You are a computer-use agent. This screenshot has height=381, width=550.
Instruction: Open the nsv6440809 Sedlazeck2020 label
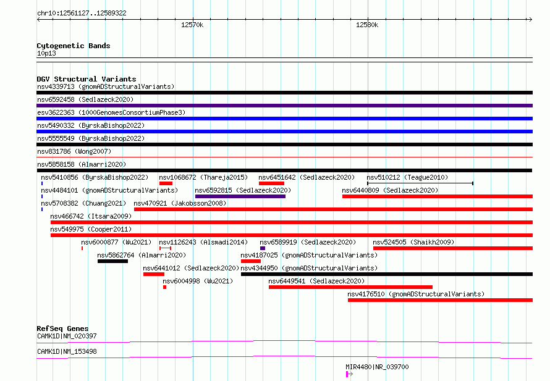(x=390, y=190)
